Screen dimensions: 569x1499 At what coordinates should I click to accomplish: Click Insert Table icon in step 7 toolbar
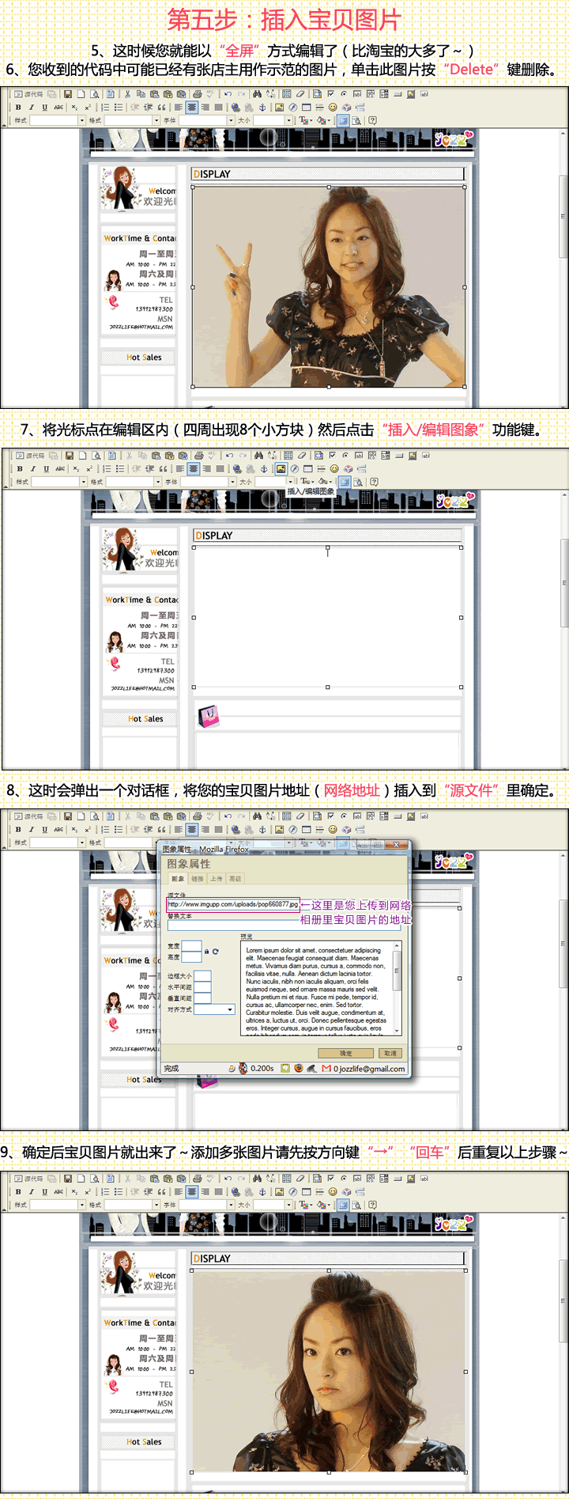307,468
